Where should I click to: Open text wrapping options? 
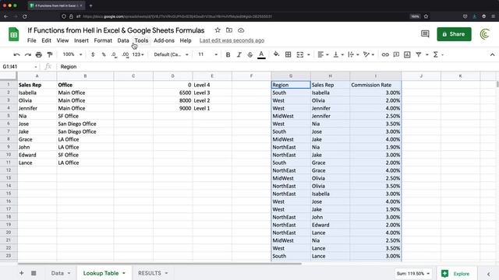pyautogui.click(x=353, y=54)
